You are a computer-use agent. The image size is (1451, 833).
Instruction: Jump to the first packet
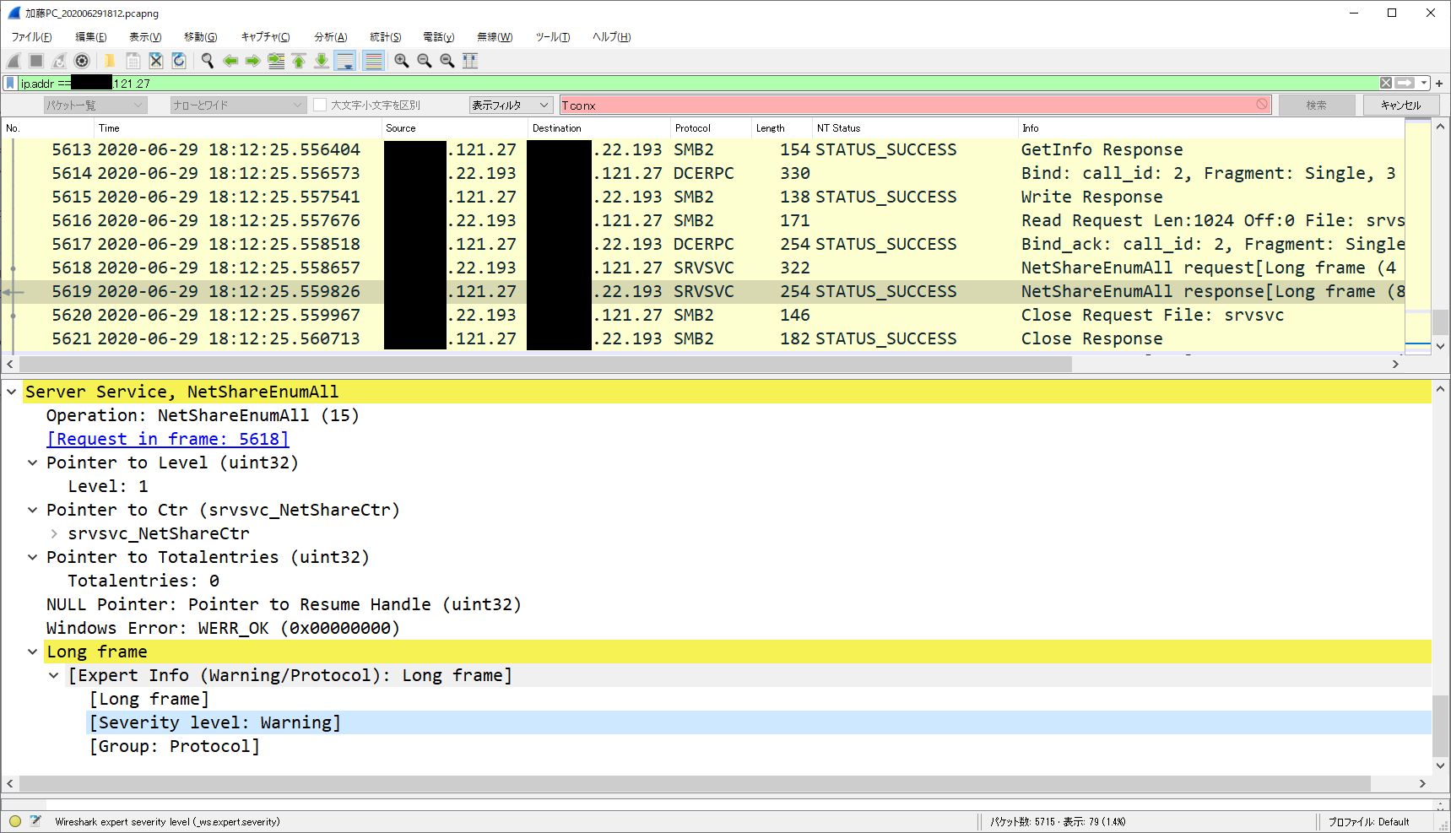299,61
